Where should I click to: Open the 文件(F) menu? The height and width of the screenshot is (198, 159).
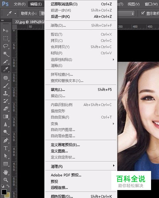[20, 4]
